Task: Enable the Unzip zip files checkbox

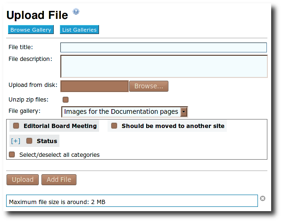Action: point(66,100)
